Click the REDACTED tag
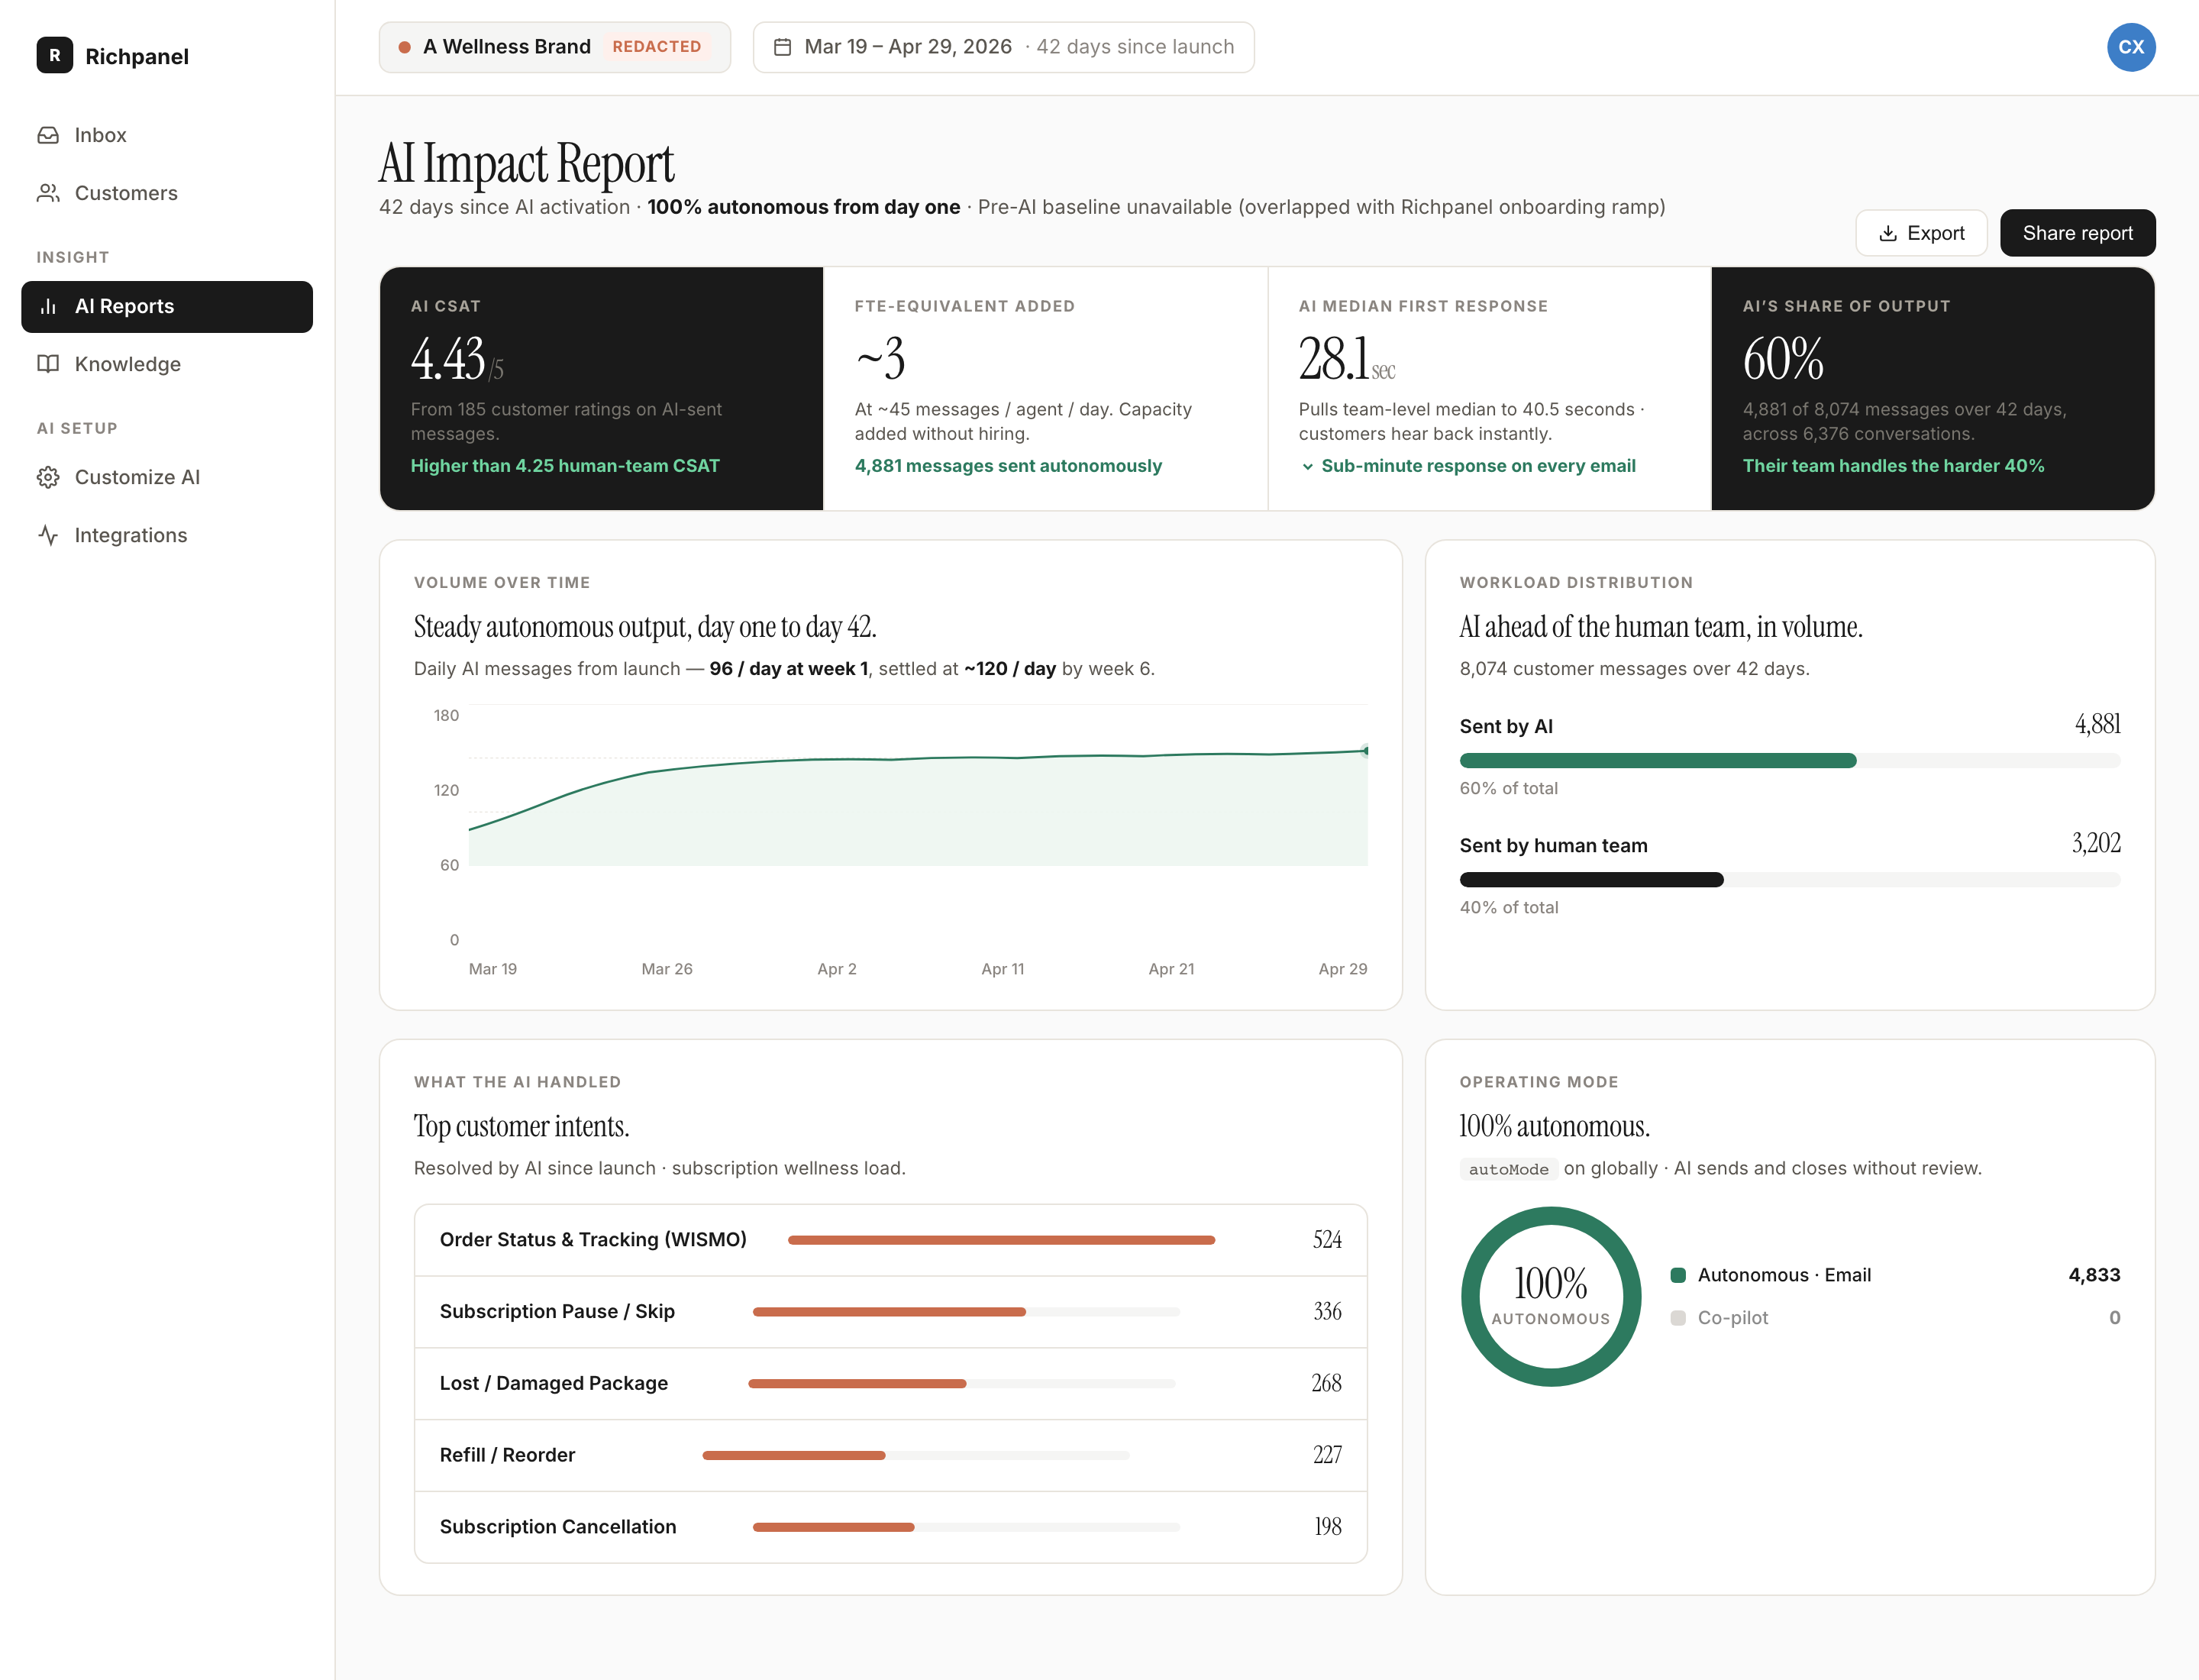The width and height of the screenshot is (2199, 1680). point(656,47)
